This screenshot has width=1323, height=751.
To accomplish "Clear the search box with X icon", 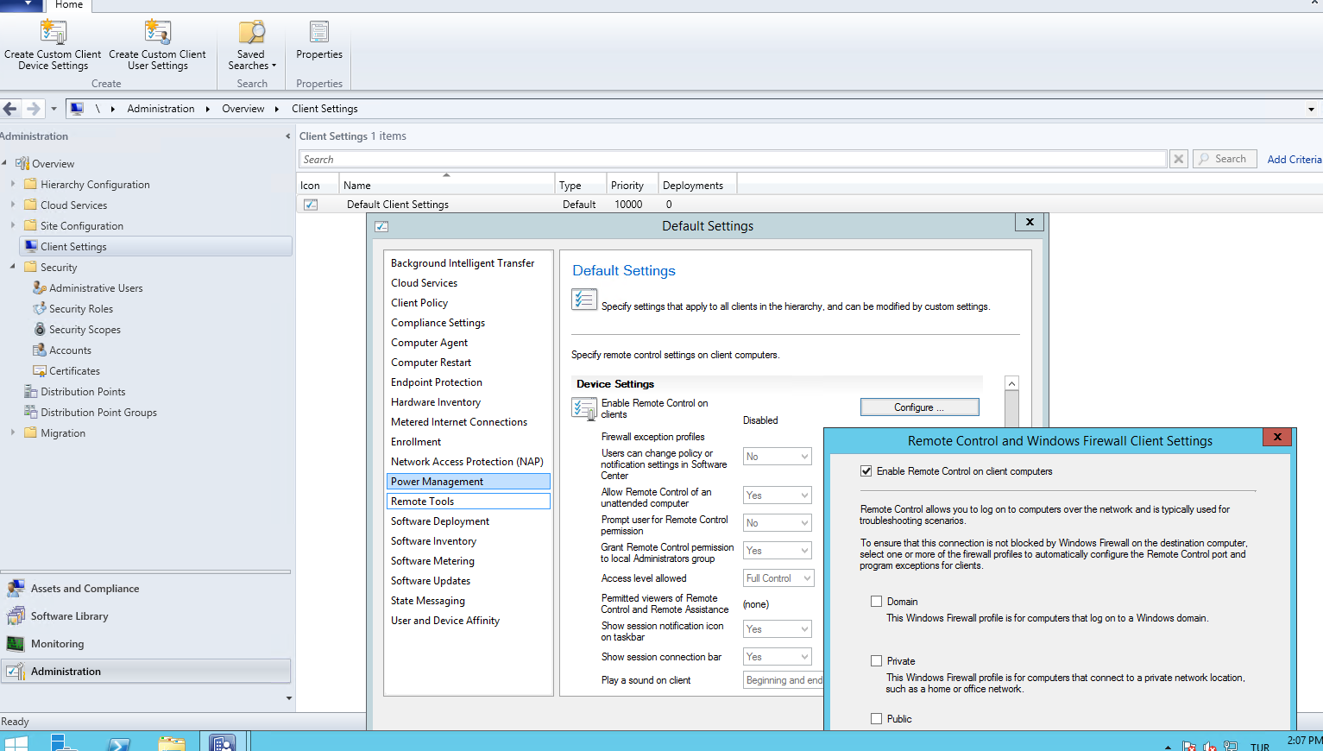I will click(x=1179, y=159).
